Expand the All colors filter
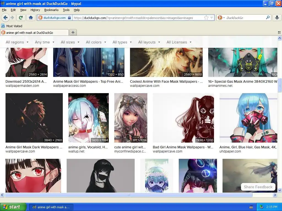Viewport: 282px width, 211px height. tap(96, 42)
